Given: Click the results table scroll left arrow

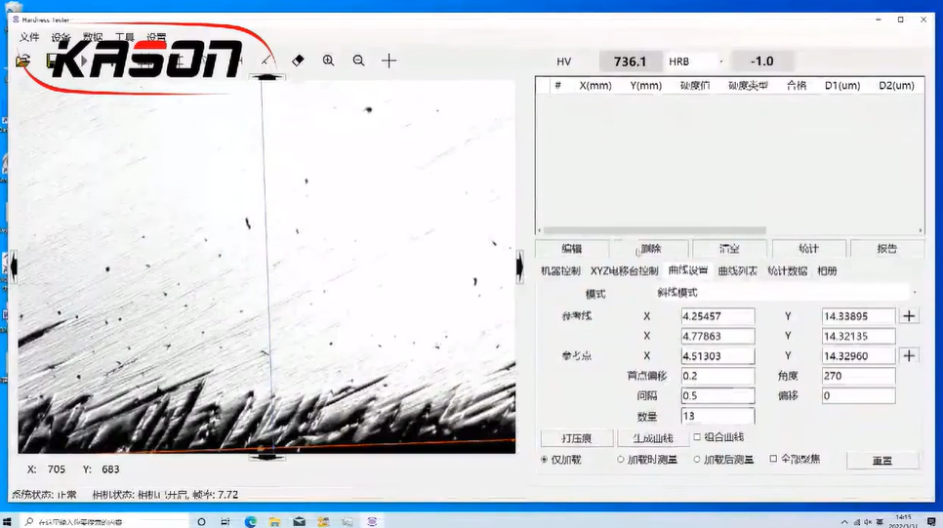Looking at the screenshot, I should tap(539, 230).
